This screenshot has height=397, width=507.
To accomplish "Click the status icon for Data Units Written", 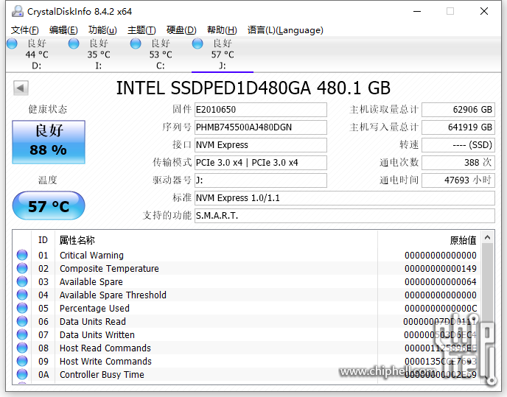I will click(22, 334).
